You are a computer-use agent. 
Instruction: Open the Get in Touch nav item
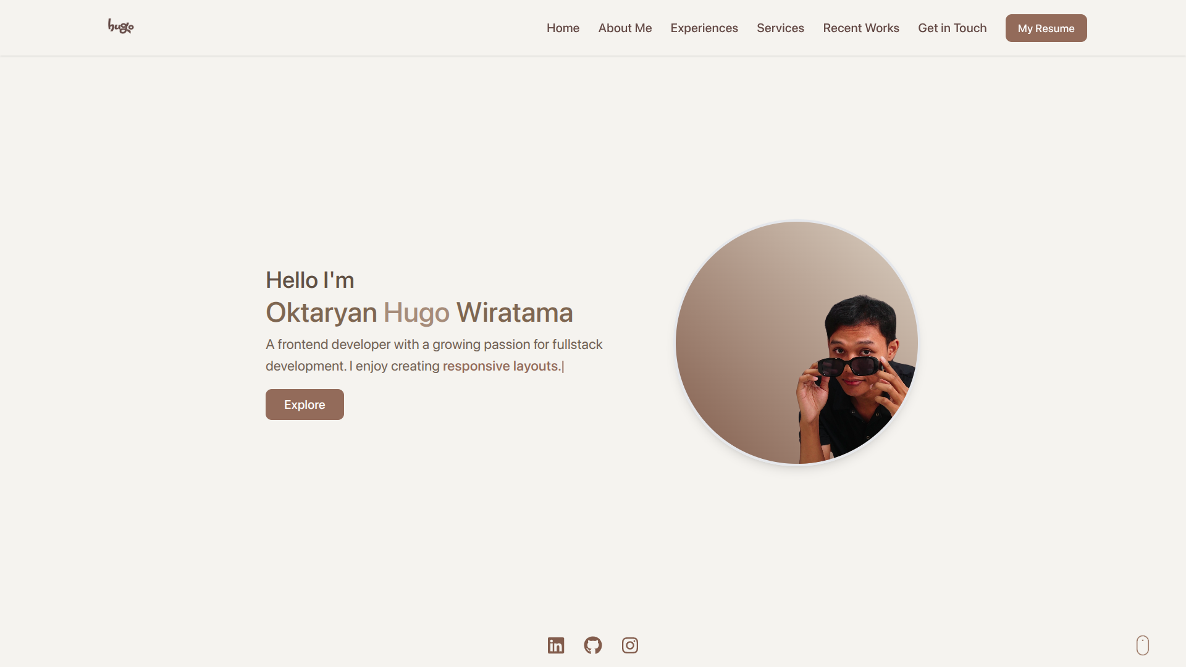(953, 28)
